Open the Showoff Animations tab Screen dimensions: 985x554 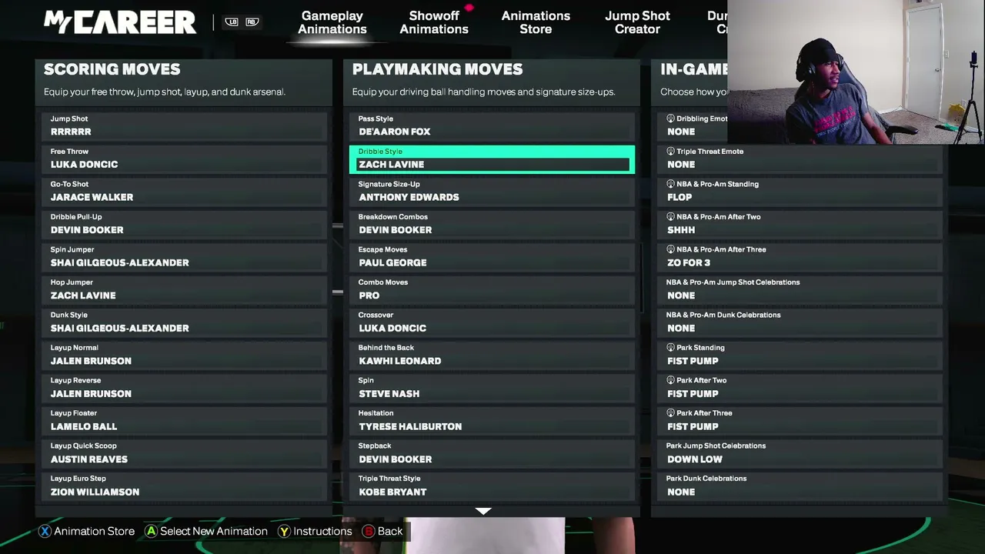tap(434, 22)
